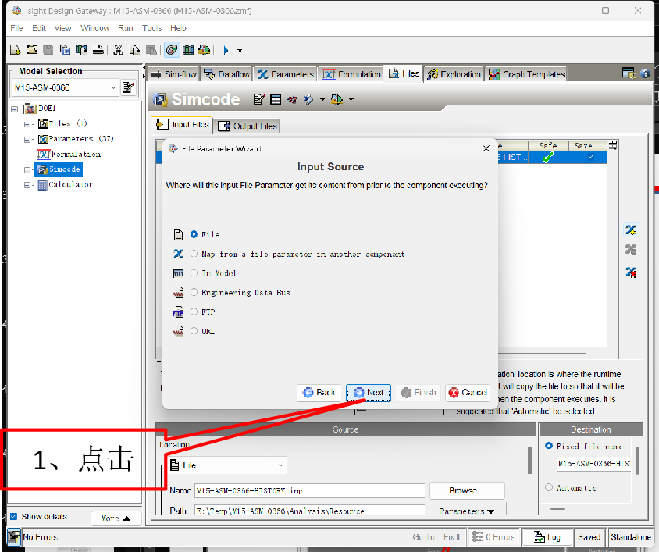Click the delete file parameter red-X icon
Viewport: 659px width, 552px height.
point(631,272)
